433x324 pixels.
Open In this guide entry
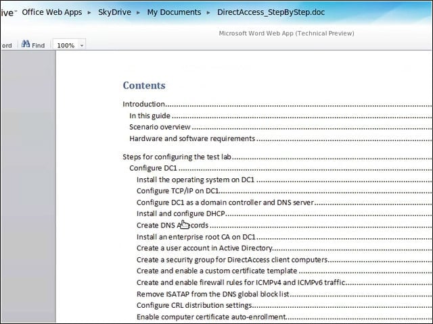click(x=150, y=115)
